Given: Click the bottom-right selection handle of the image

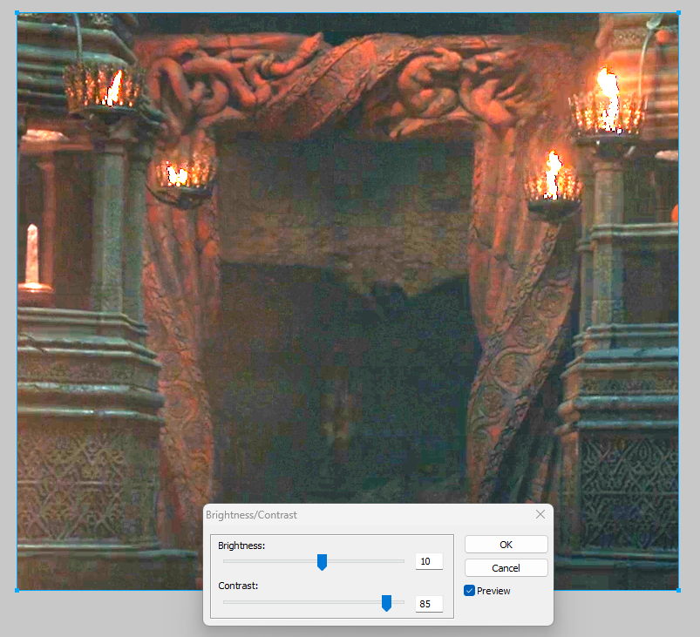Looking at the screenshot, I should coord(678,590).
